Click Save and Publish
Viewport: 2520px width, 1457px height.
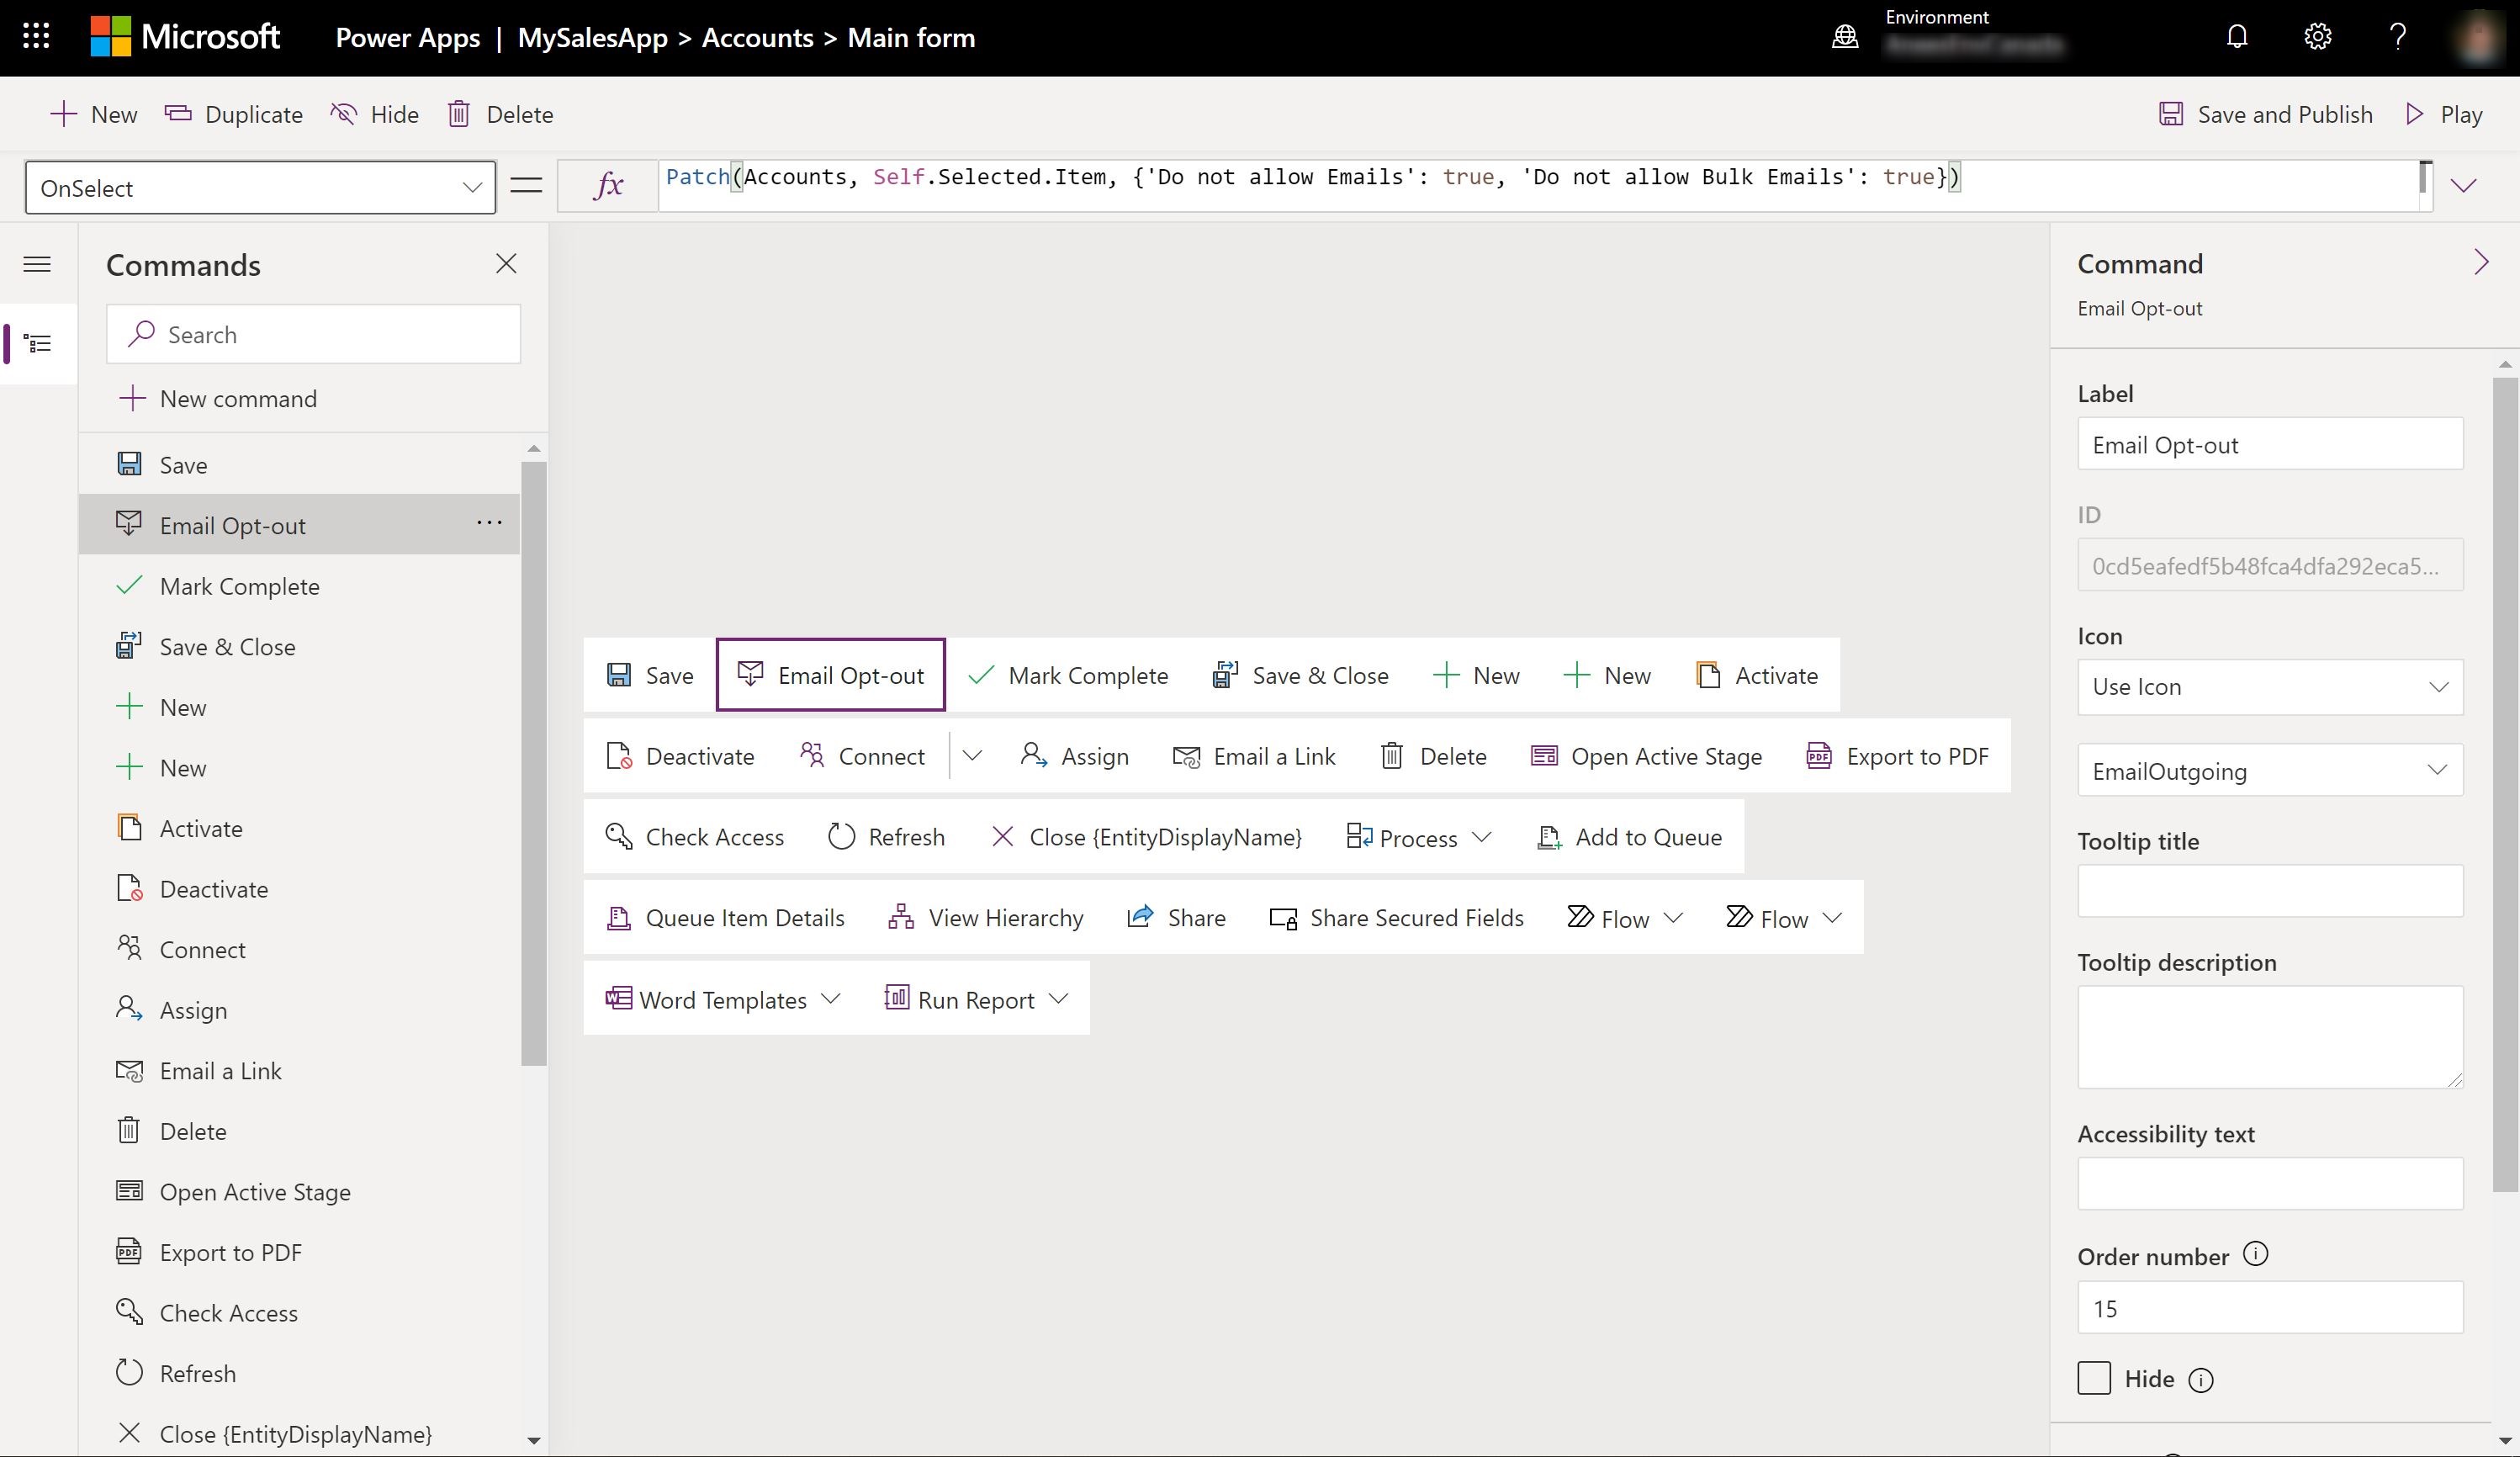point(2265,114)
